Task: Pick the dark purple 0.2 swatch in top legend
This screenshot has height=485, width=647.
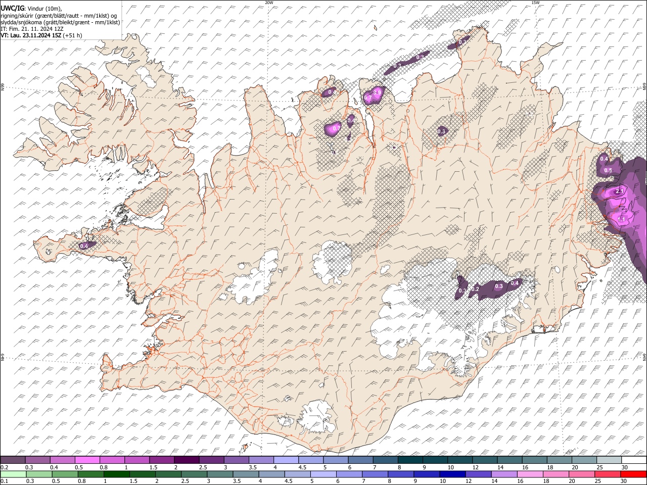Action: [x=13, y=460]
